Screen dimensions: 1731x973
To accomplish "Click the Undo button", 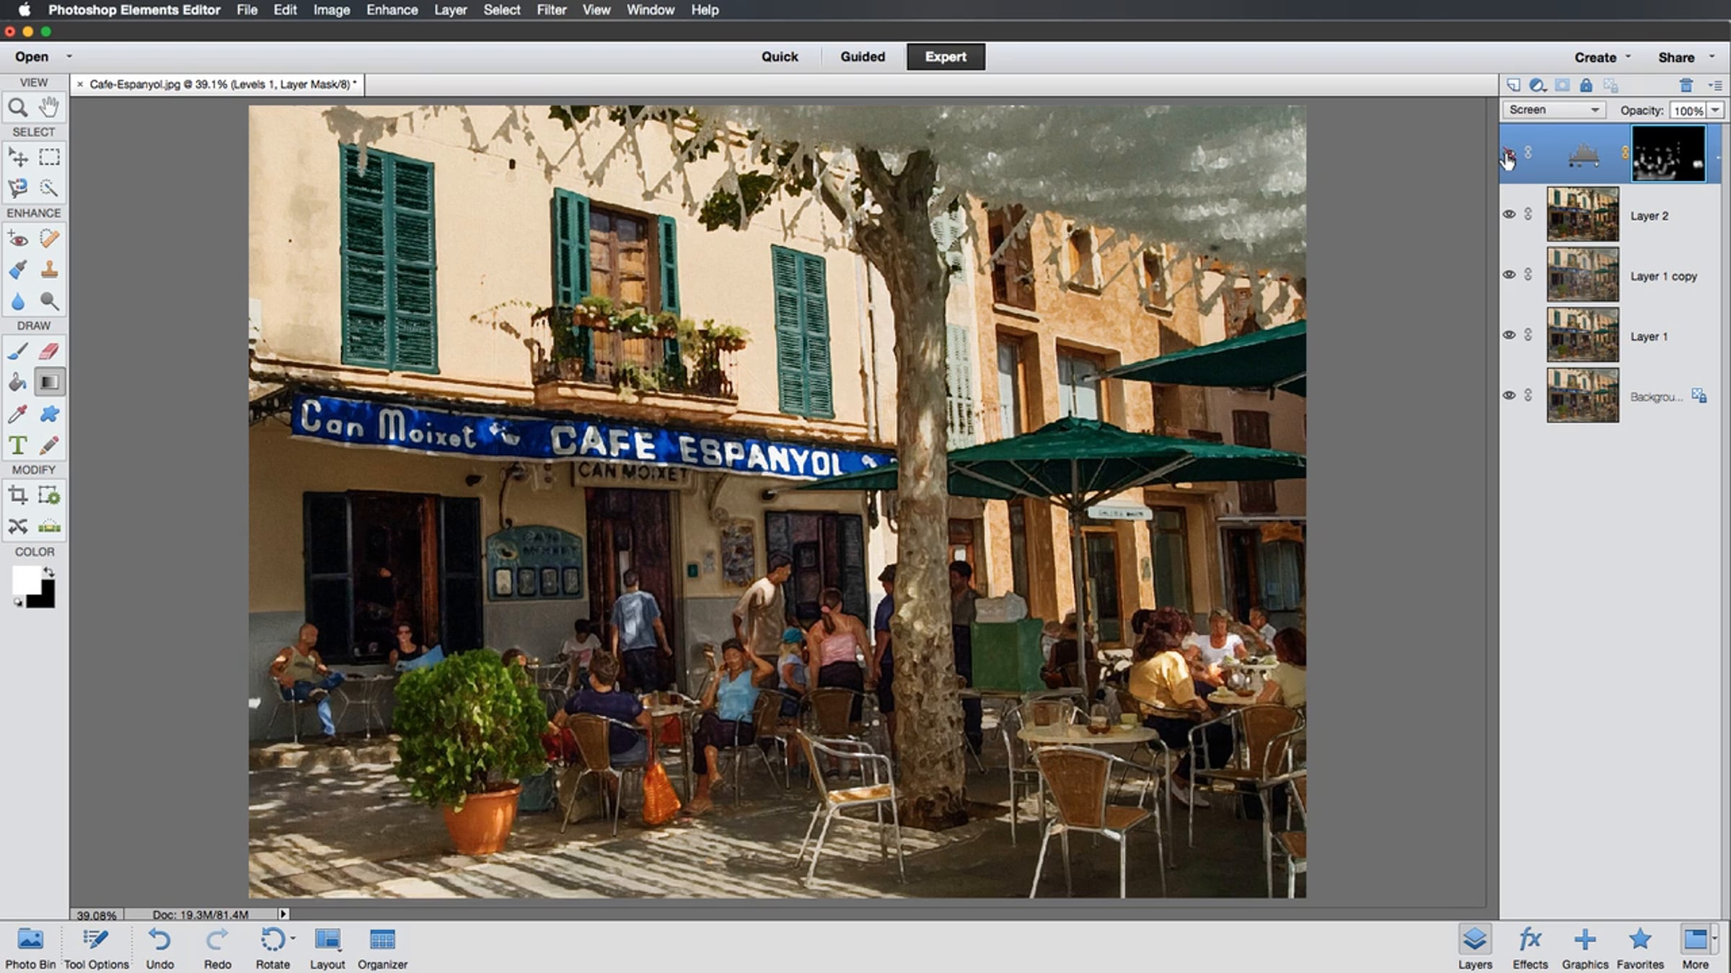I will pyautogui.click(x=159, y=948).
